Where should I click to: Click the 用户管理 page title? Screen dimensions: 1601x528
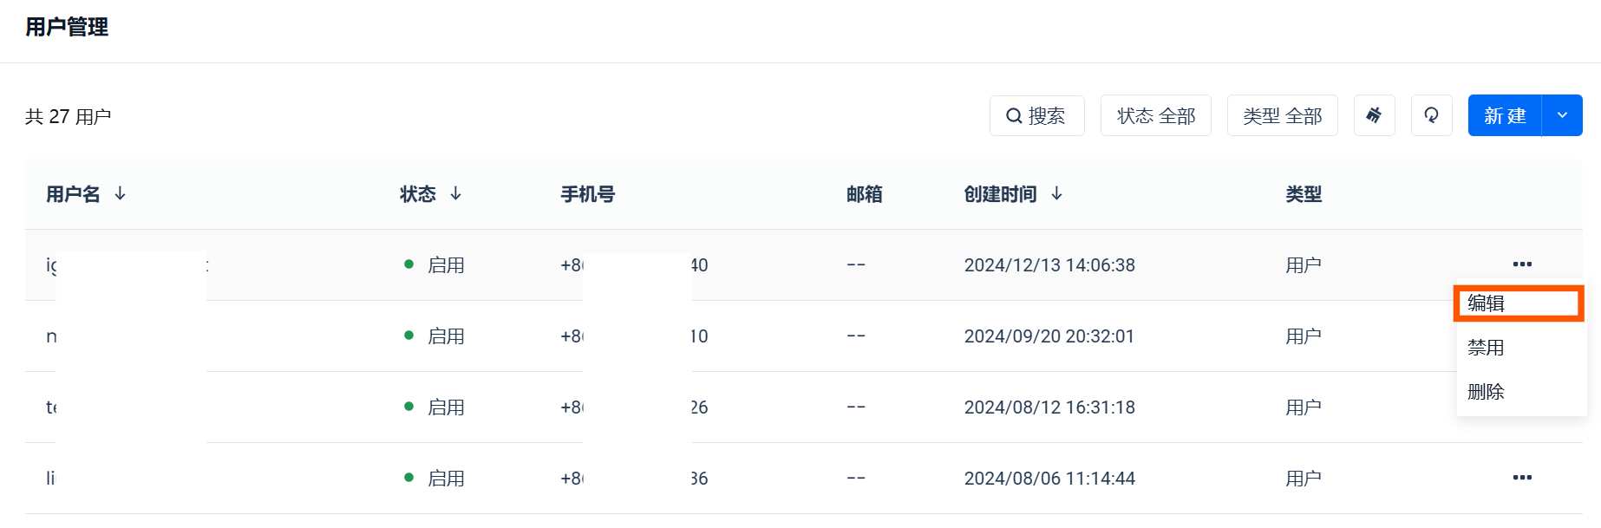[67, 27]
